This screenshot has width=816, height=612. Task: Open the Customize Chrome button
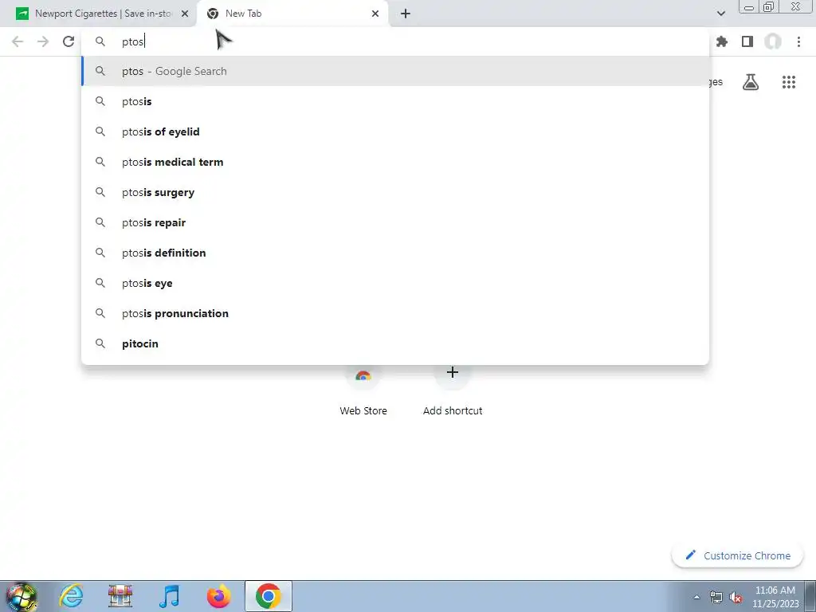coord(737,555)
